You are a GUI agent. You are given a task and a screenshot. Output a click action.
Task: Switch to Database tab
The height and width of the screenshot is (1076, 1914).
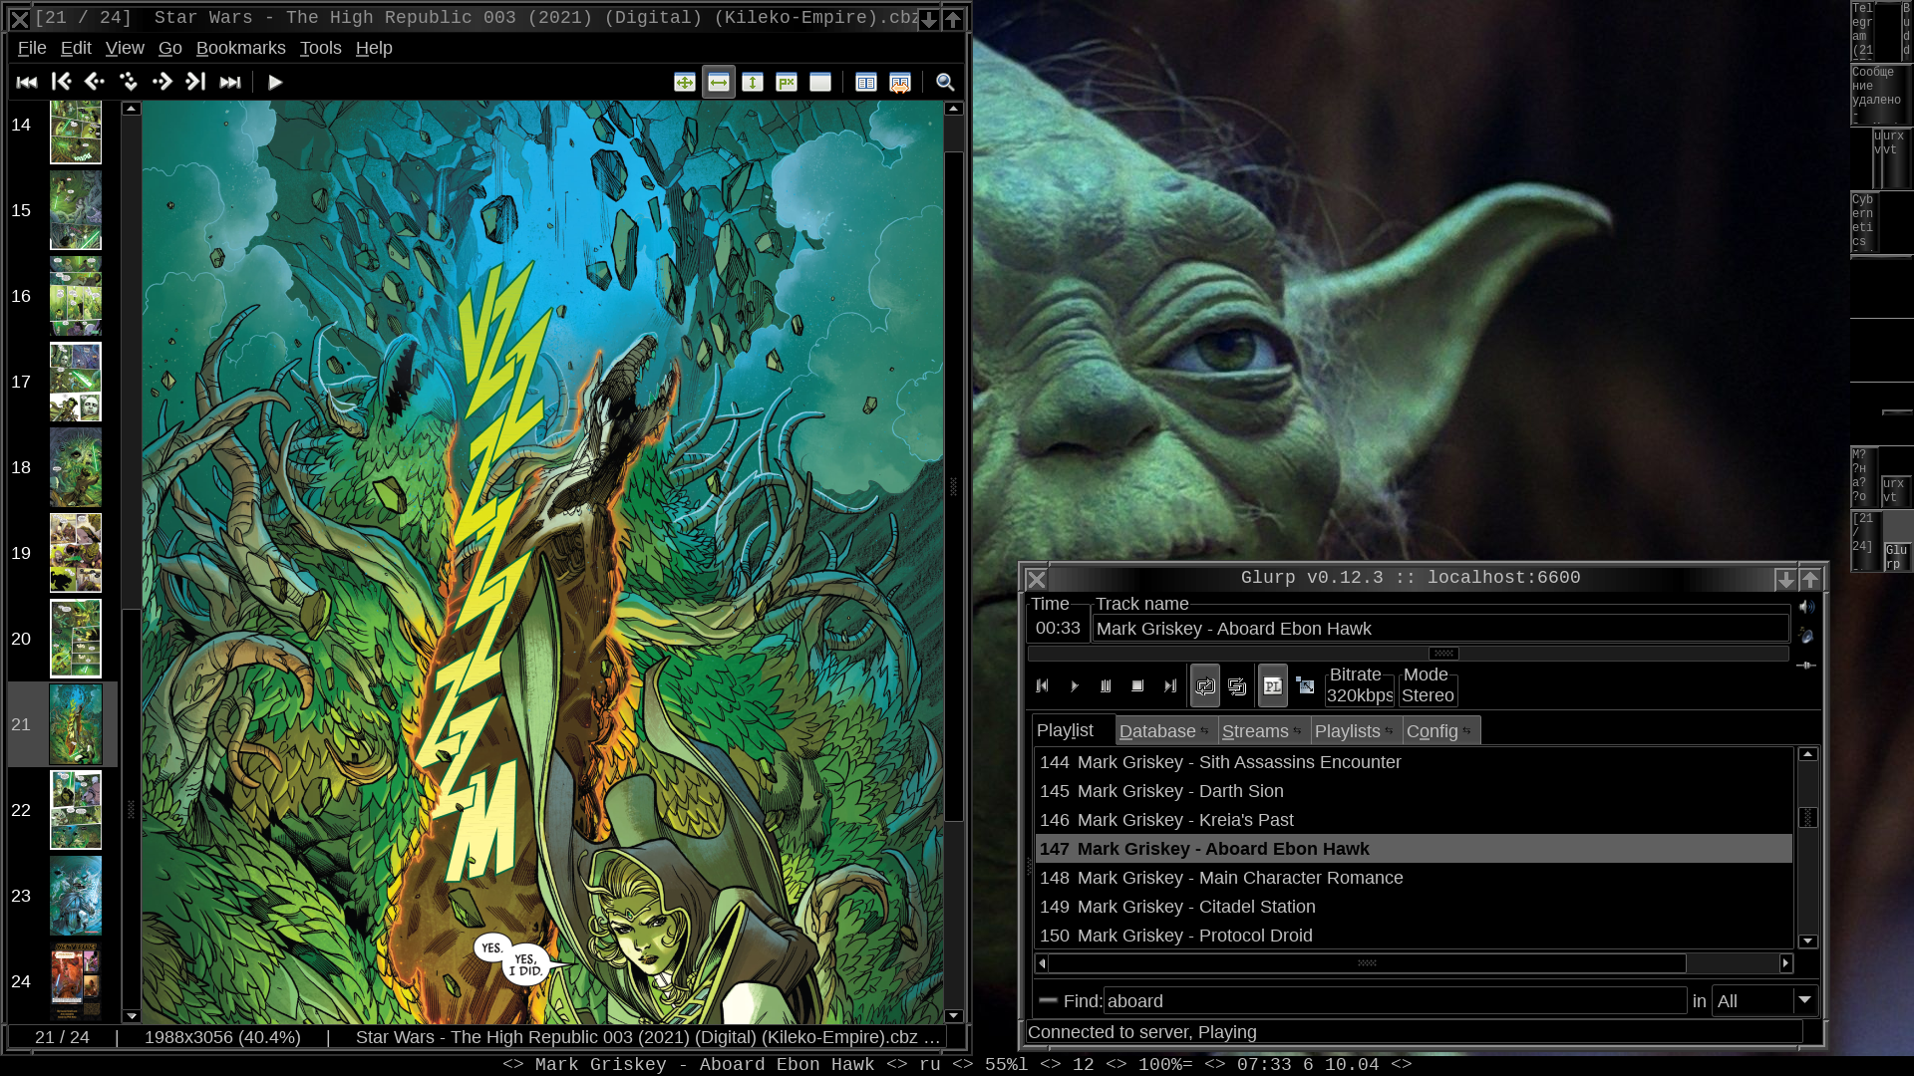tap(1165, 731)
